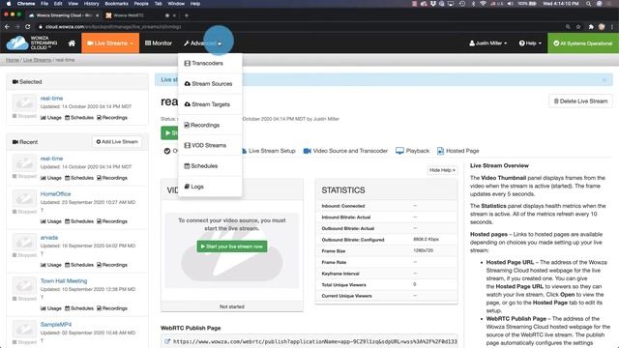Bookmark page with star icon
The height and width of the screenshot is (348, 619).
tap(578, 27)
